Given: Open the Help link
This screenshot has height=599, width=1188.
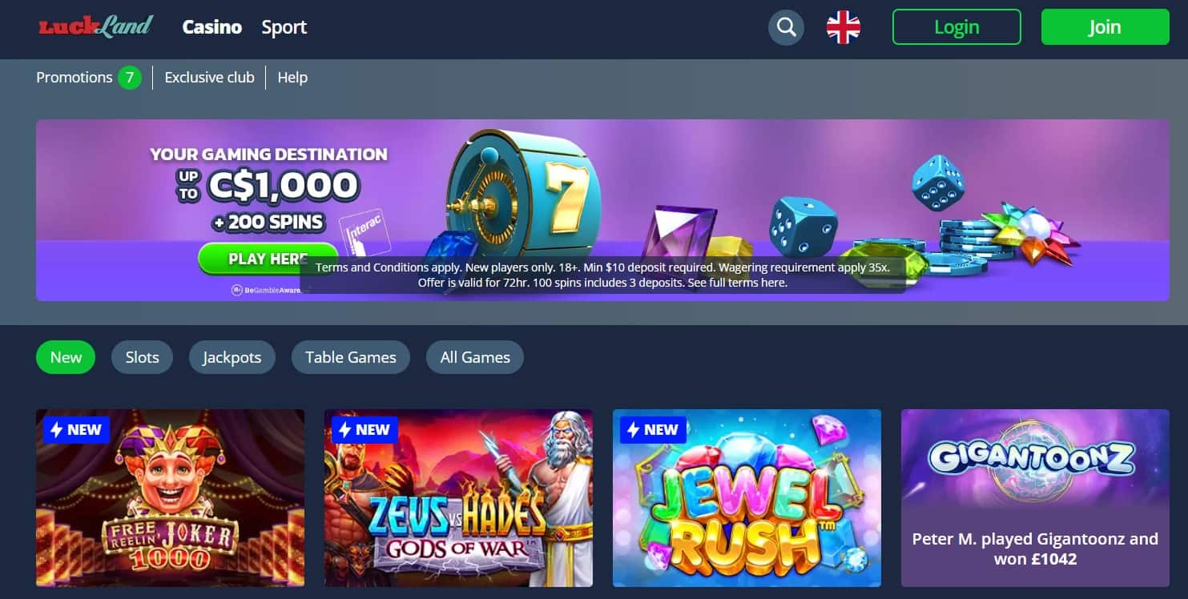Looking at the screenshot, I should (x=292, y=78).
